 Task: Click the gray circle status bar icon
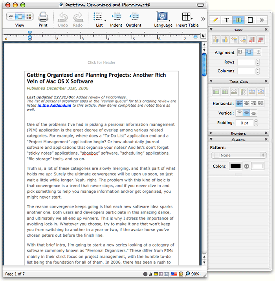click(145, 274)
